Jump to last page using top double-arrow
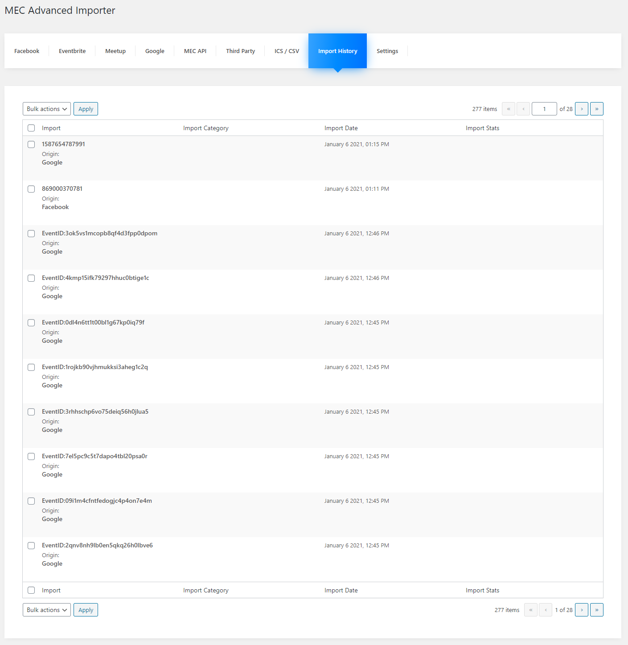628x645 pixels. [597, 109]
